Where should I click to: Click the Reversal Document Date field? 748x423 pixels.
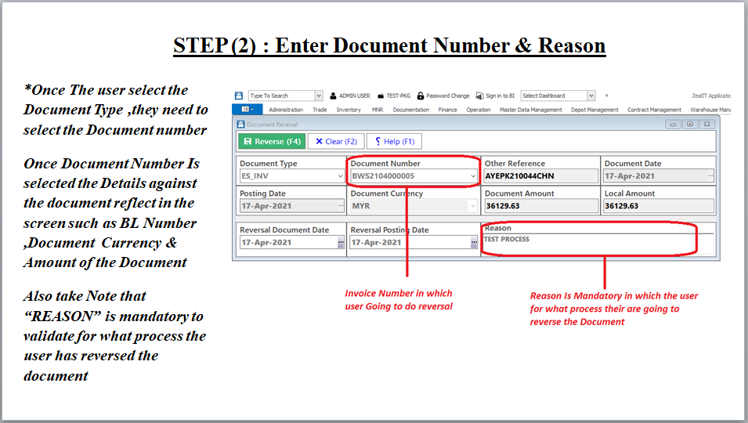(288, 243)
